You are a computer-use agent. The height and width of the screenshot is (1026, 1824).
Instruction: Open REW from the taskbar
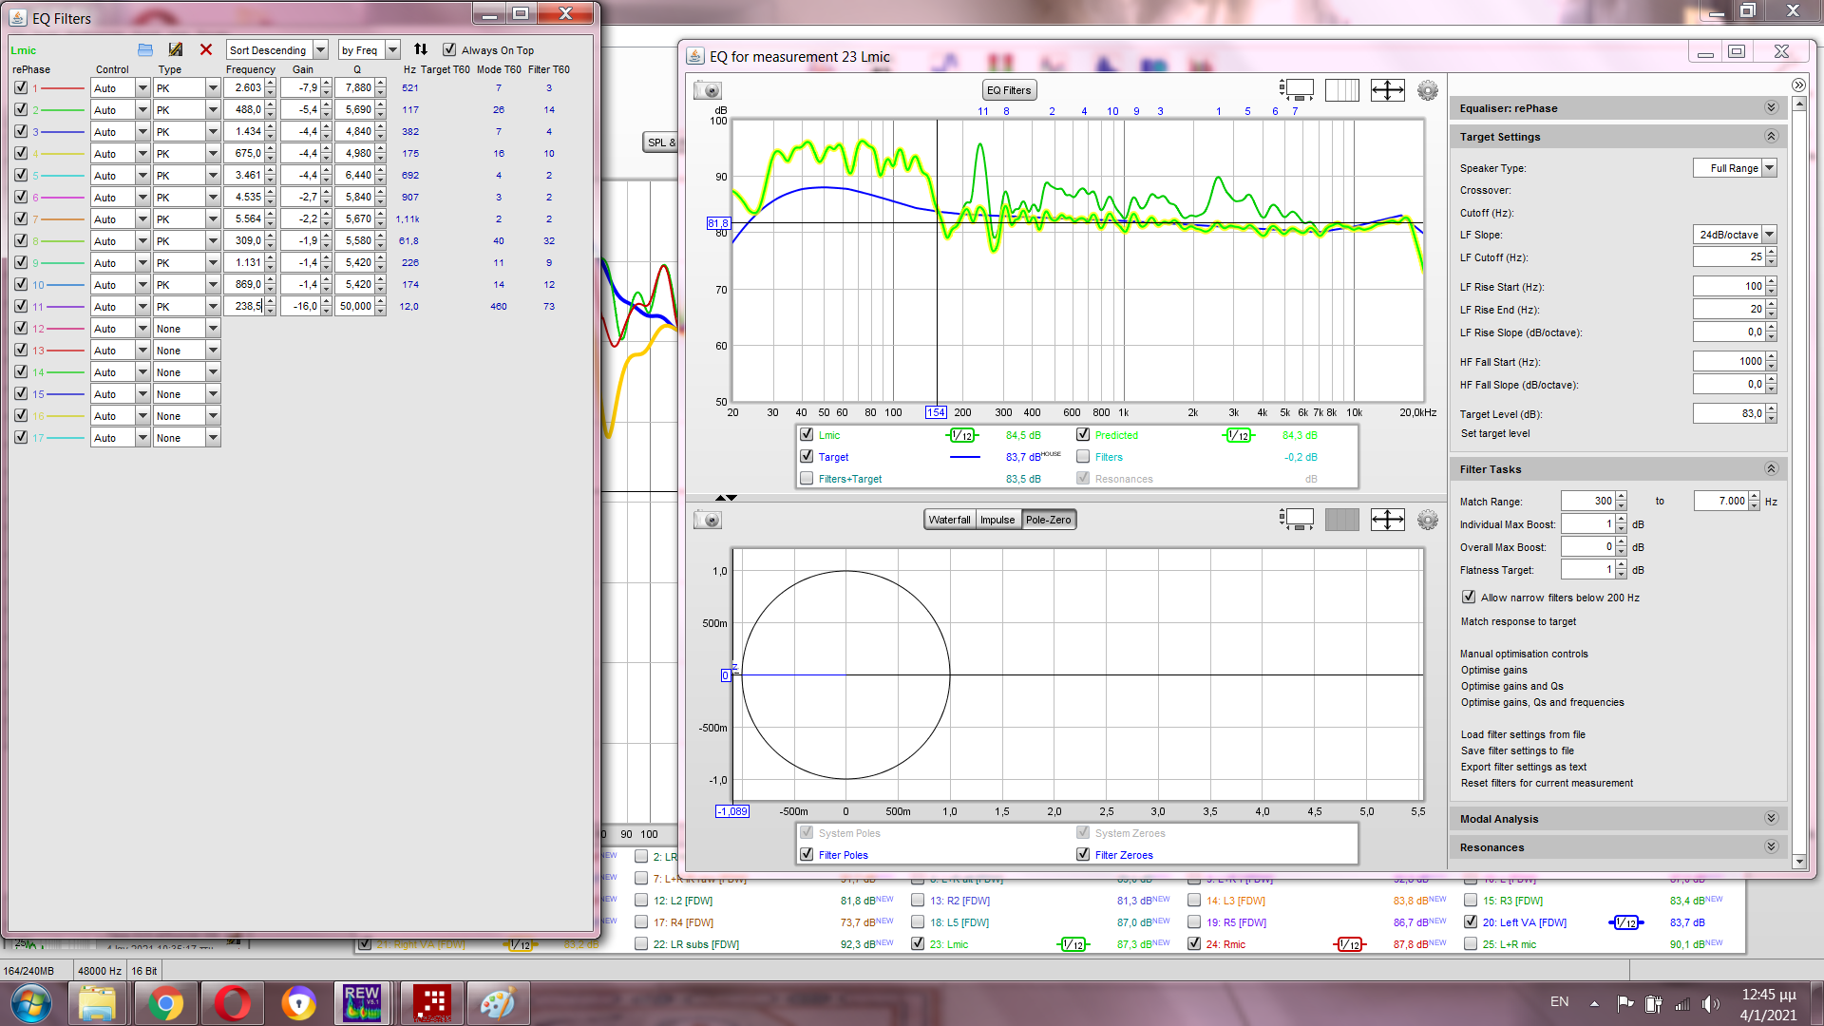[x=362, y=1003]
